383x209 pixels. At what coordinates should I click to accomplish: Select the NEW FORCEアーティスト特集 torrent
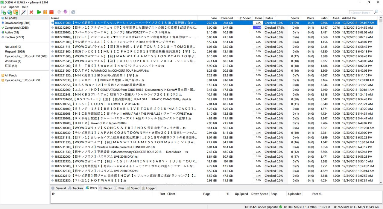pos(215,33)
